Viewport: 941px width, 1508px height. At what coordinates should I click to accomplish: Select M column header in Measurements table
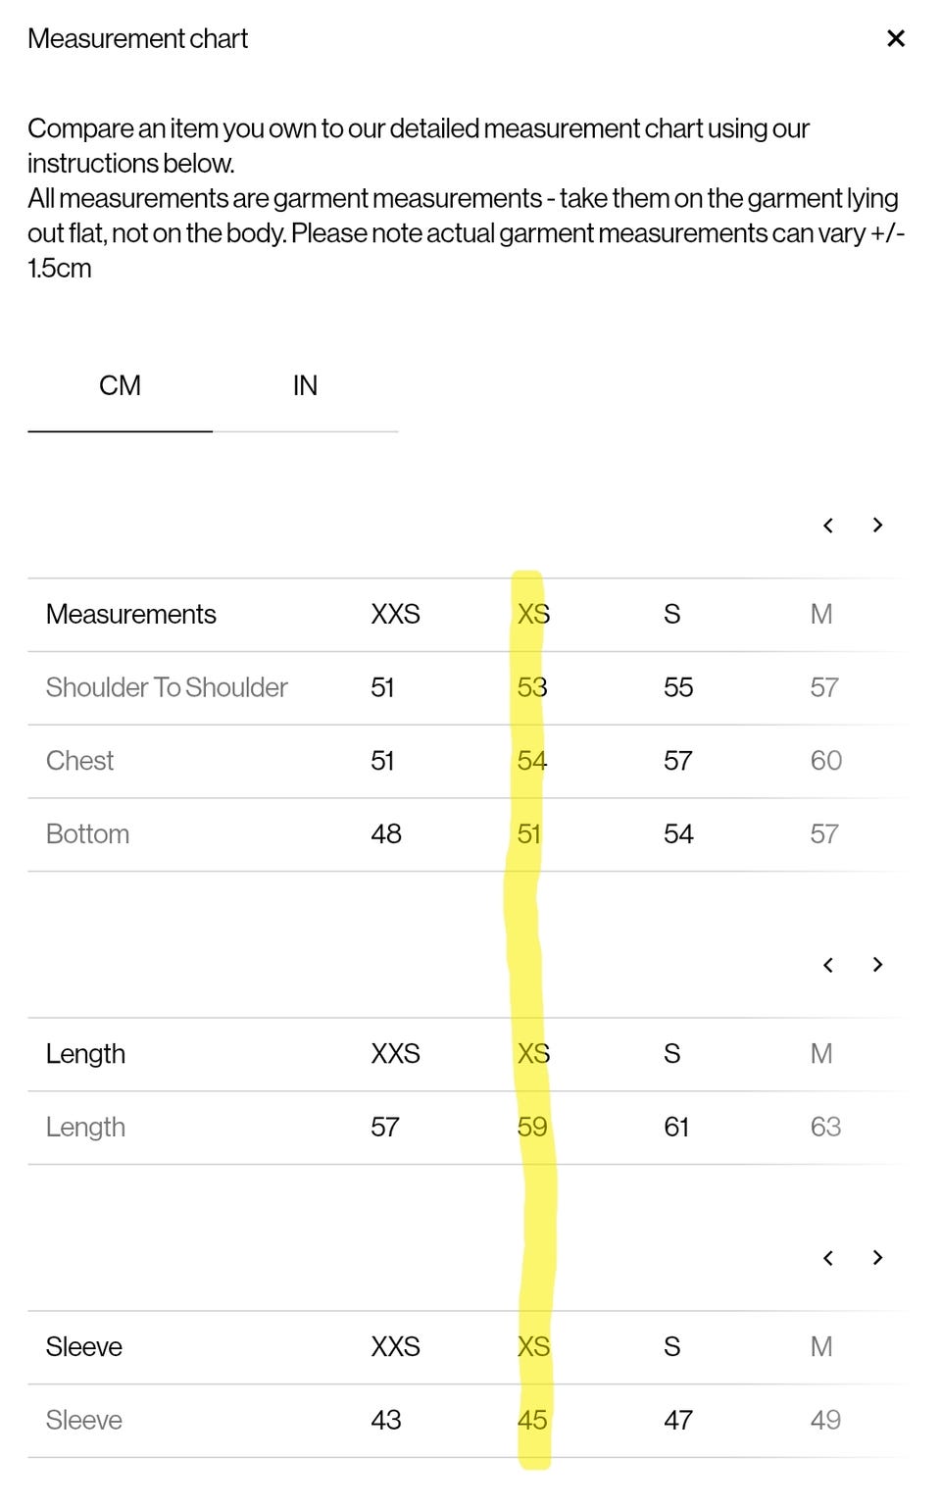coord(821,615)
